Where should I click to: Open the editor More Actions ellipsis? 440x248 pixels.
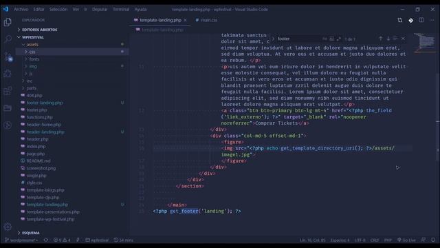tap(432, 20)
